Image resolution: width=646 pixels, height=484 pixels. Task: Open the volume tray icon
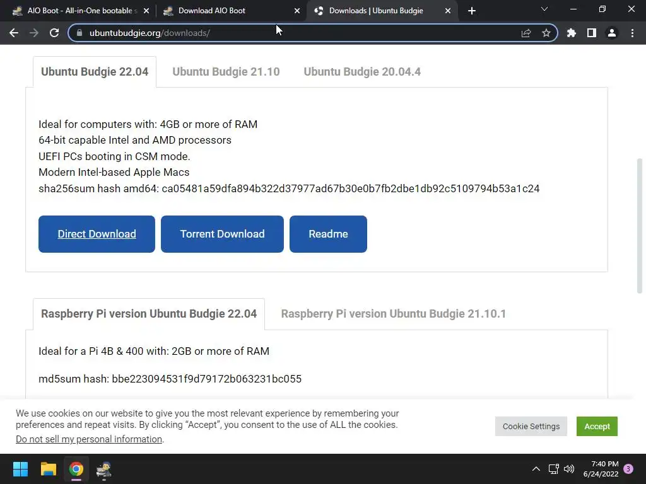[569, 469]
